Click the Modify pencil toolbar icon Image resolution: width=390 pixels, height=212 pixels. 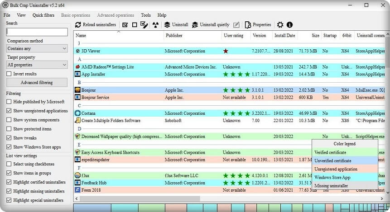tap(236, 24)
